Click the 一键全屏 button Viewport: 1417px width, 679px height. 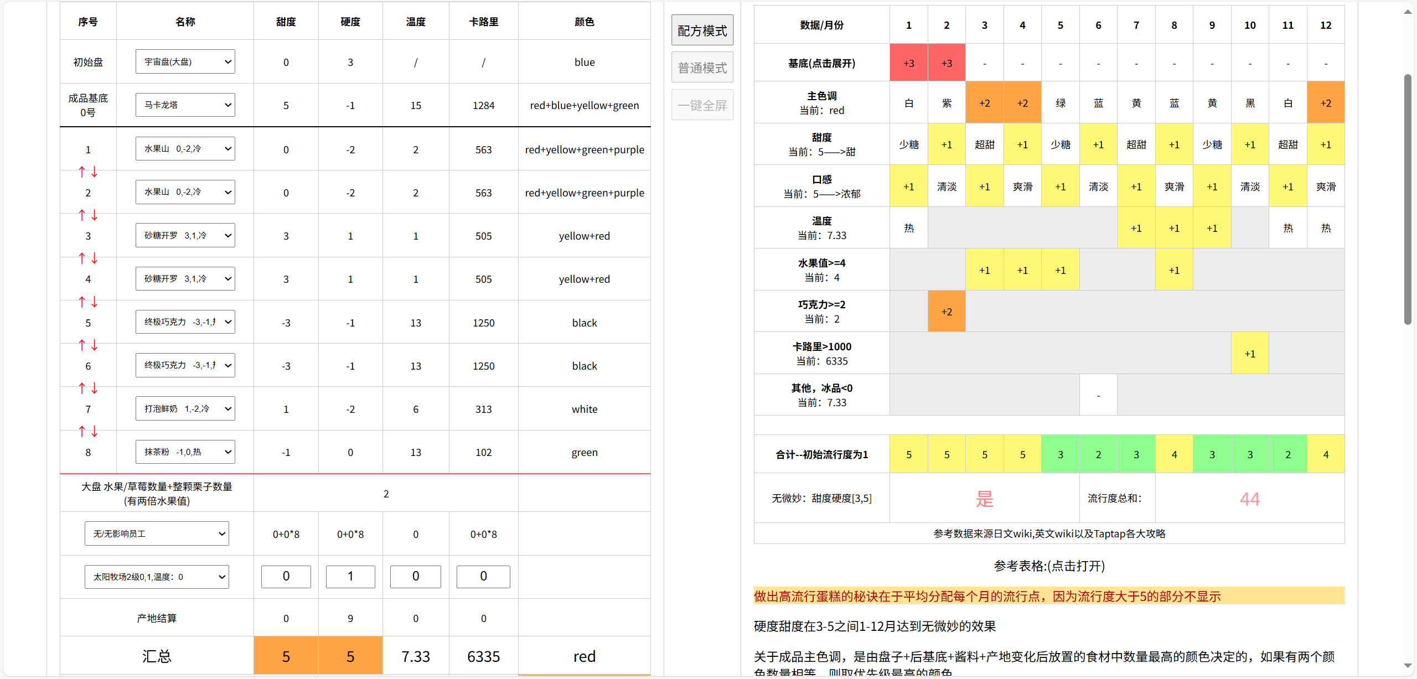(702, 105)
